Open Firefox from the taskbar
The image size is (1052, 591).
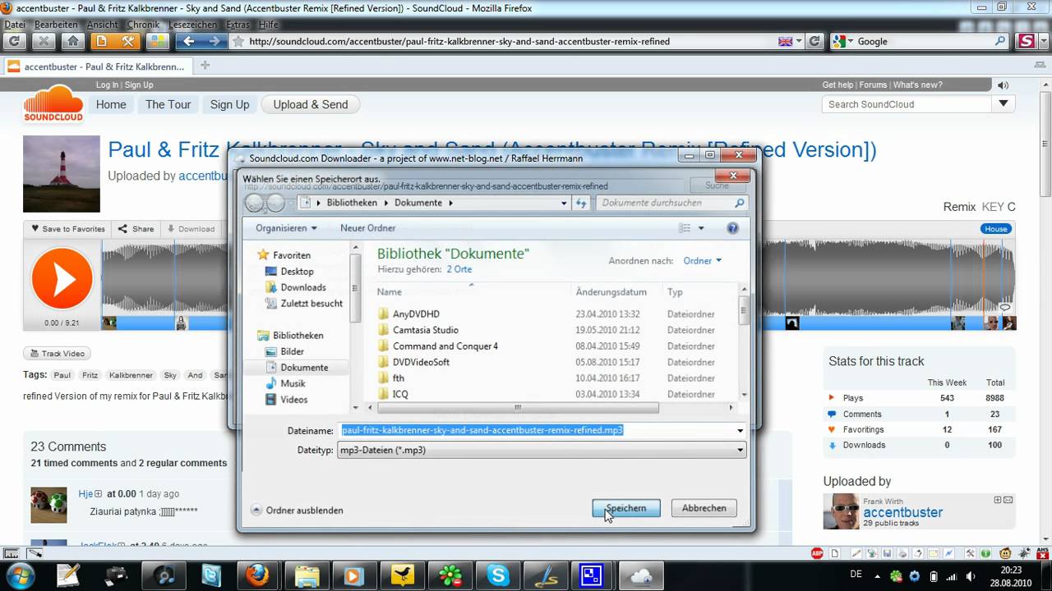[x=257, y=576]
